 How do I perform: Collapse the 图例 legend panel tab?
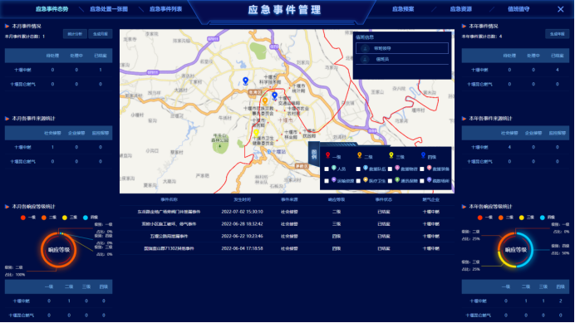[314, 154]
